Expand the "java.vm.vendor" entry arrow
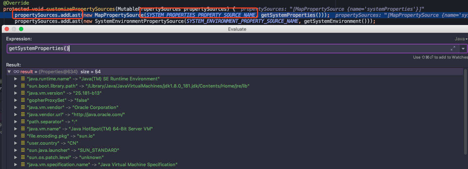This screenshot has width=468, height=169. (x=16, y=107)
